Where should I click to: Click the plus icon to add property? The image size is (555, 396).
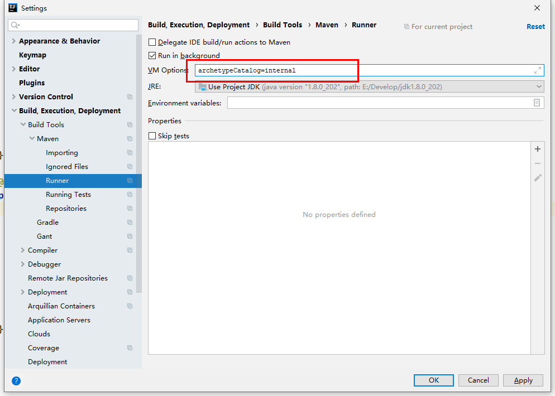click(x=538, y=149)
